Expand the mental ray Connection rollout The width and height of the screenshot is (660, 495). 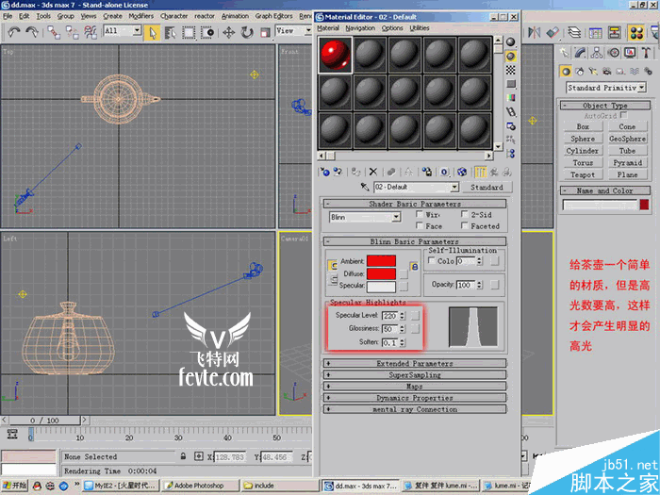tap(415, 409)
